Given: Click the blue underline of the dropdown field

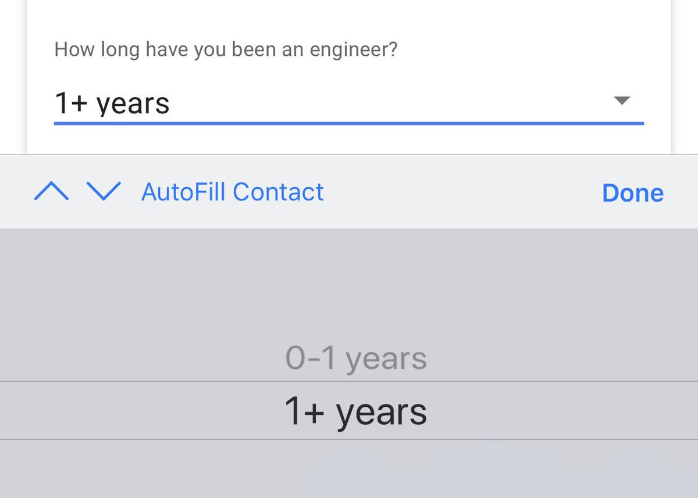Looking at the screenshot, I should tap(349, 123).
